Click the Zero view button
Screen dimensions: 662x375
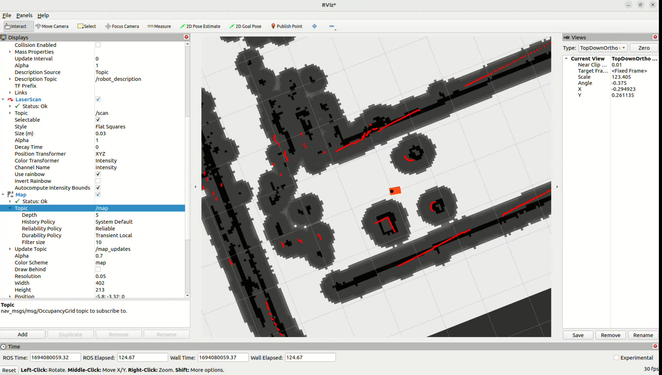click(x=644, y=48)
